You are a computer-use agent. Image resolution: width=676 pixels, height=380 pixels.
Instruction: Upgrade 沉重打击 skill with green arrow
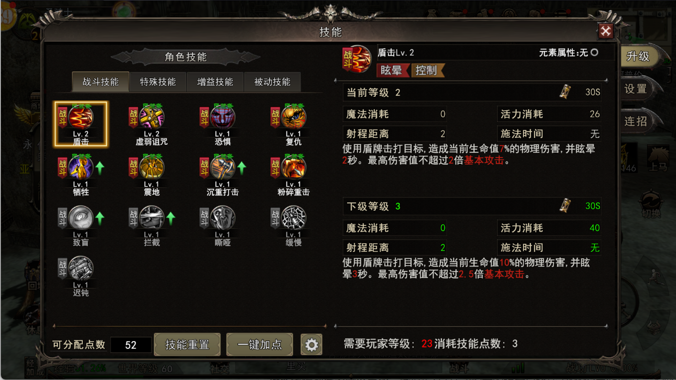[x=242, y=168]
